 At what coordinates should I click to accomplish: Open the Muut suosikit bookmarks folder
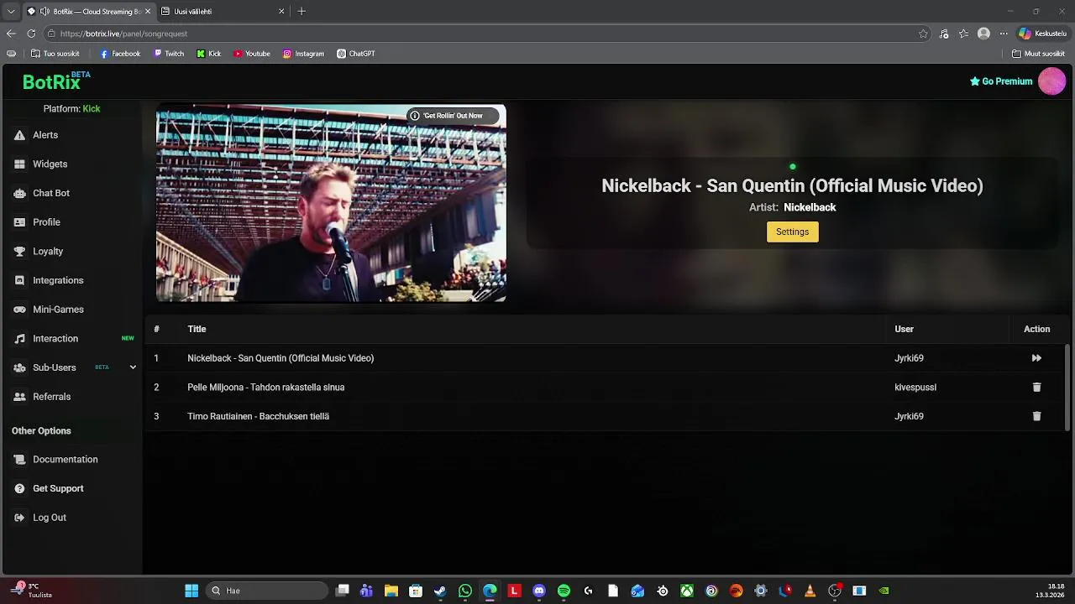[x=1038, y=54]
